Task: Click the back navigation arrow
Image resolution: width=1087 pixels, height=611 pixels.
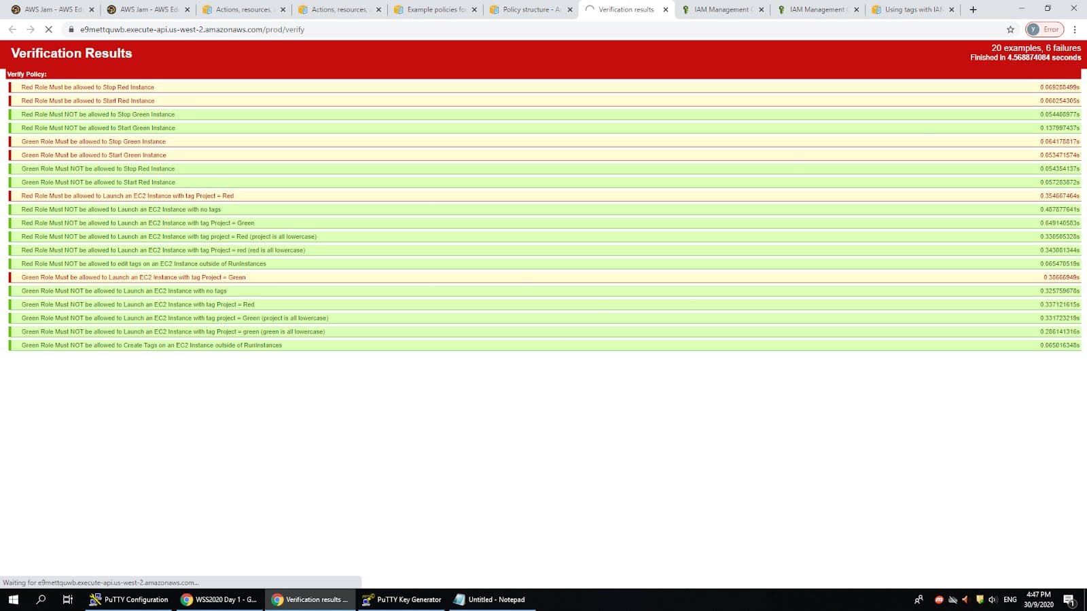Action: tap(12, 29)
